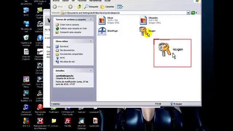Open the Ver menu
This screenshot has height=131, width=233.
tap(73, 1)
